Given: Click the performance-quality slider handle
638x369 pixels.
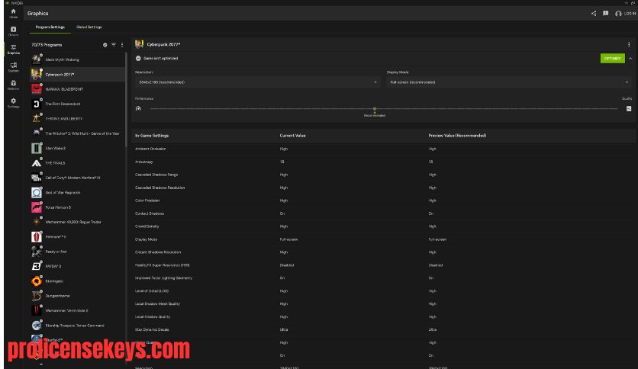Looking at the screenshot, I should 375,109.
